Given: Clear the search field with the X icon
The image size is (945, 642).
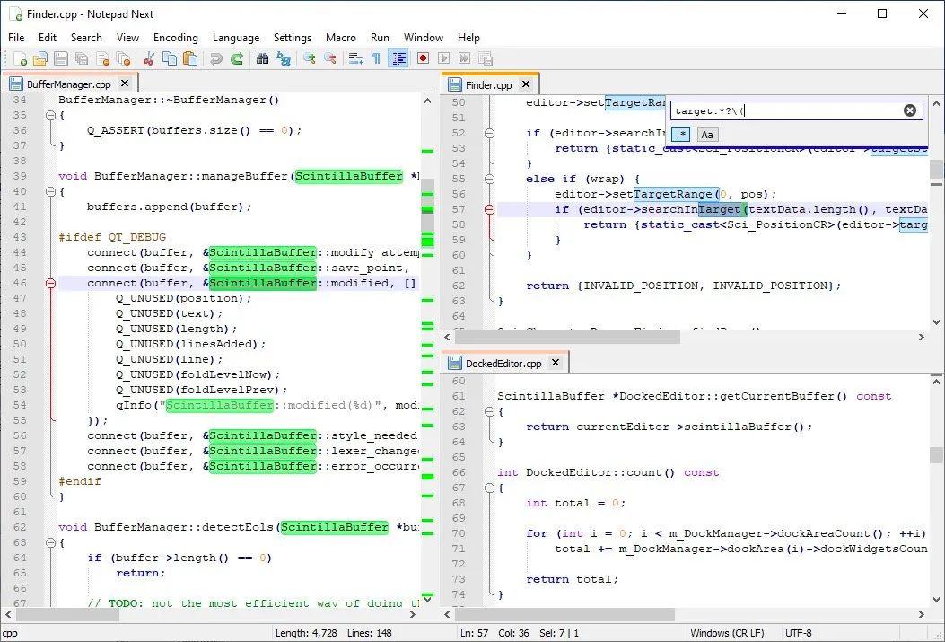Looking at the screenshot, I should click(910, 110).
